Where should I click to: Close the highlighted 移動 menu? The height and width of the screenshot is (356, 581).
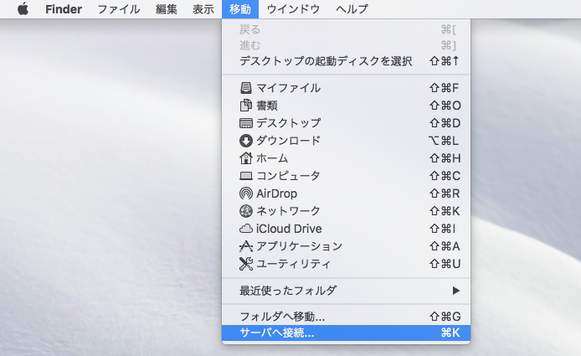240,9
